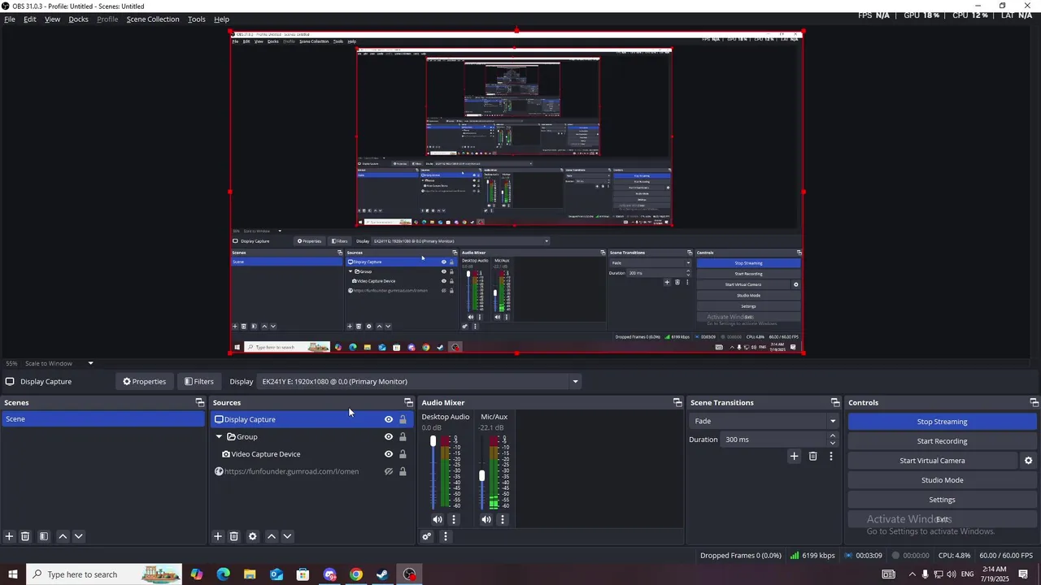Image resolution: width=1041 pixels, height=585 pixels.
Task: Increase transition duration with up stepper
Action: [x=832, y=435]
